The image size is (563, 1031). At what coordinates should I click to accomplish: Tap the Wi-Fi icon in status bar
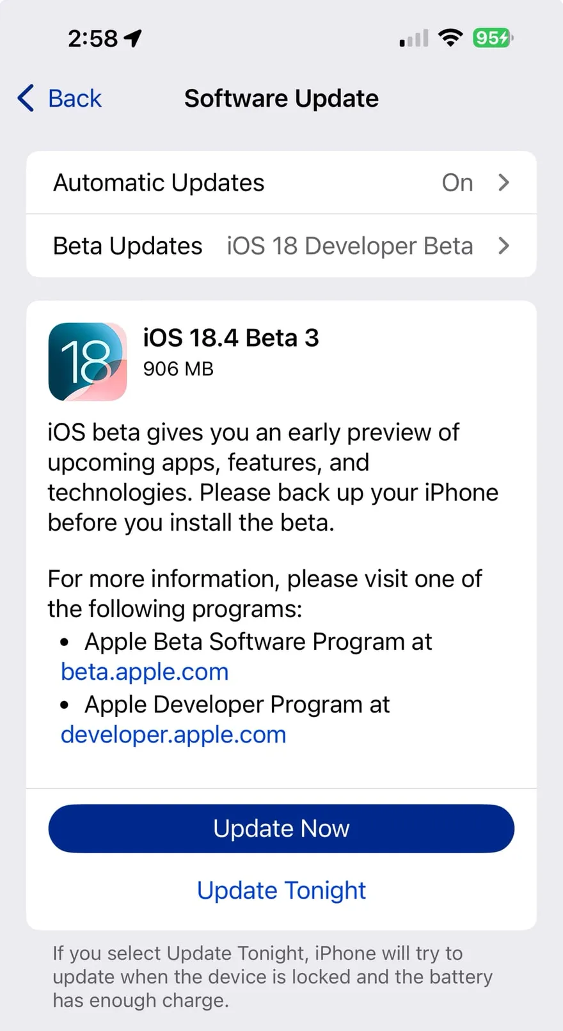[450, 38]
